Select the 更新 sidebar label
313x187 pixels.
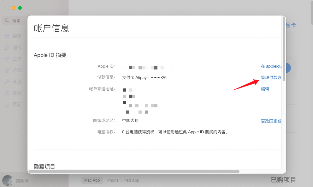point(17,105)
